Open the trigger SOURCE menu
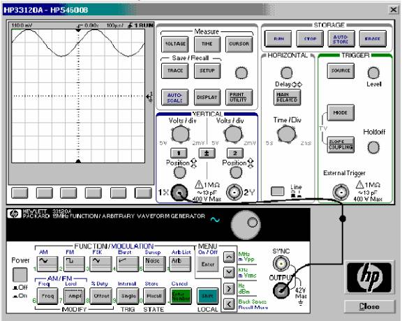 tap(341, 70)
